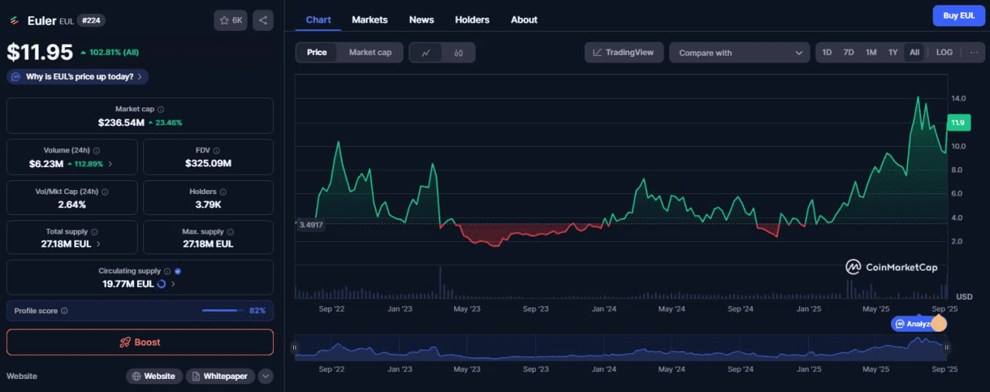
Task: Open the chart more-options ellipsis menu
Action: 973,53
